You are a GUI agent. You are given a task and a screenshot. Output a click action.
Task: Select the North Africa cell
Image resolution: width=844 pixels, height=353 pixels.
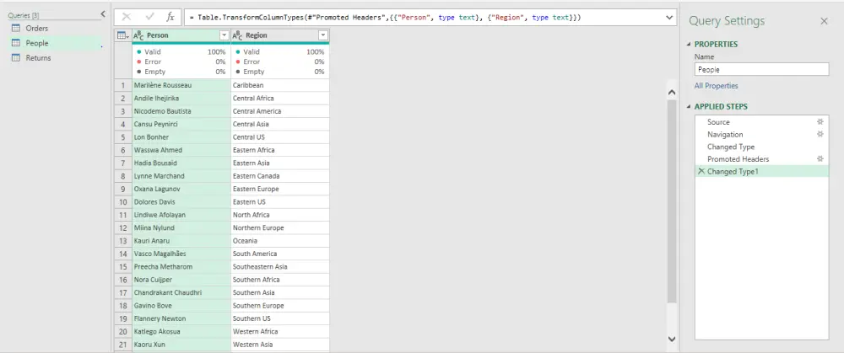[x=280, y=215]
